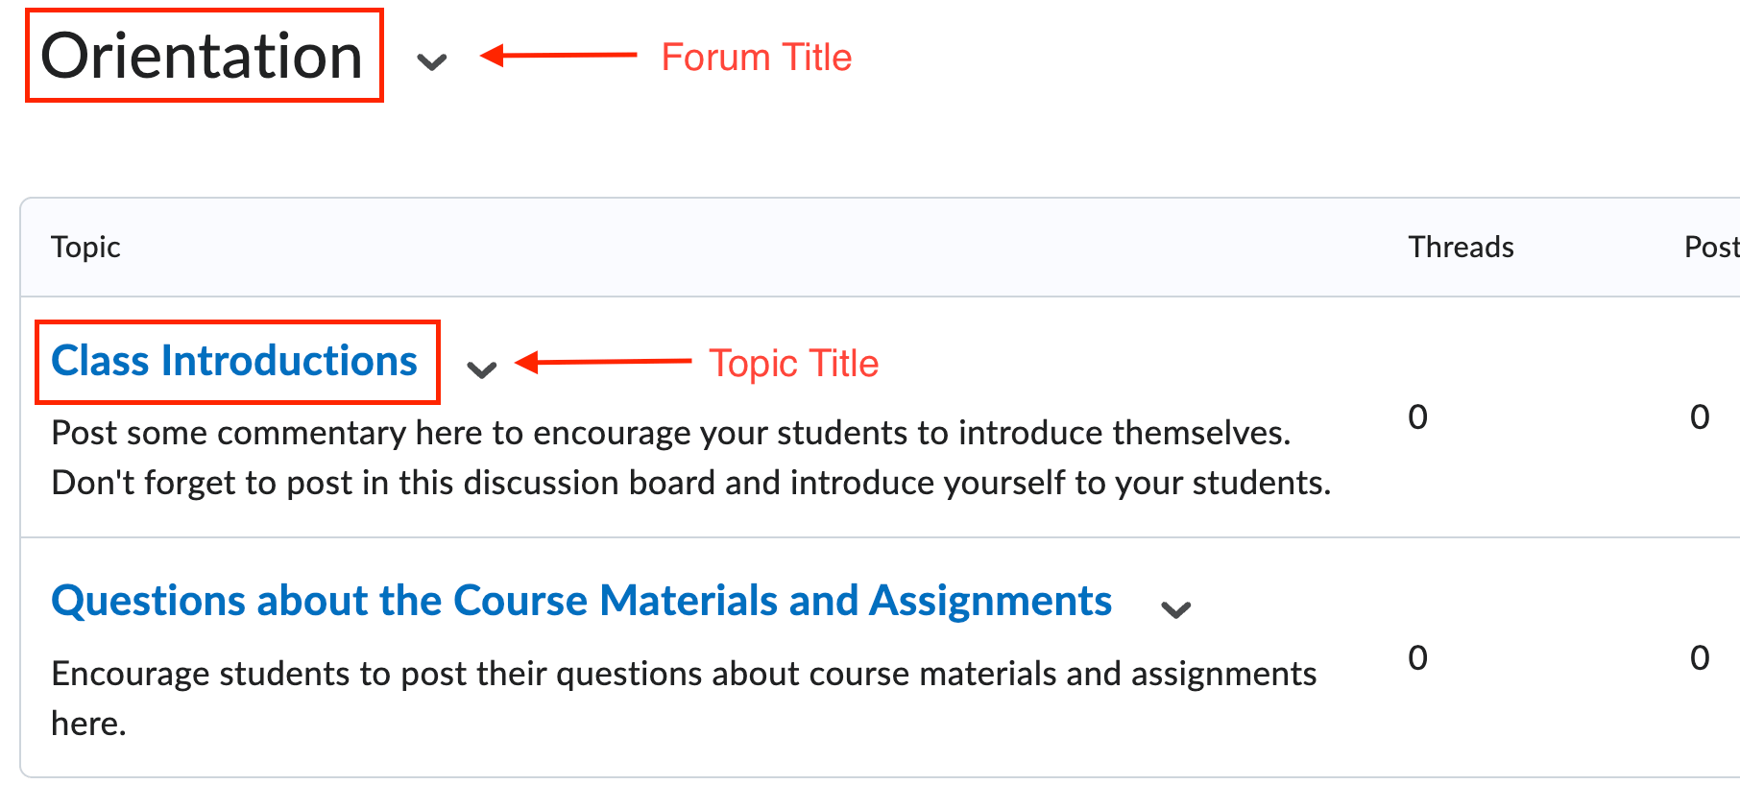Select the Topic column header
Image resolution: width=1740 pixels, height=808 pixels.
(x=85, y=247)
